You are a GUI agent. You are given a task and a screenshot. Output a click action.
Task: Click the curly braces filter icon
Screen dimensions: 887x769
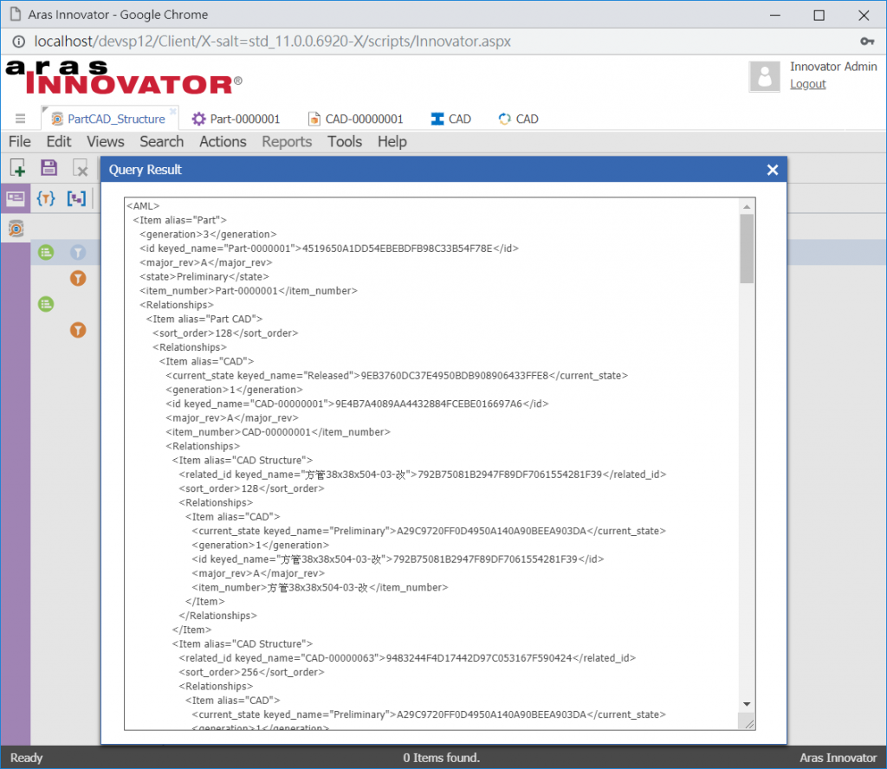pos(46,198)
